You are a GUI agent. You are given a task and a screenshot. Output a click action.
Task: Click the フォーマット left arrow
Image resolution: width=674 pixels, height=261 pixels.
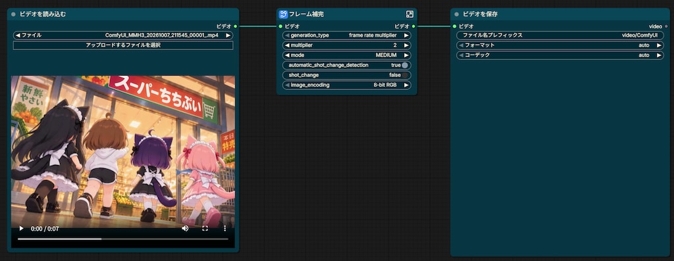461,45
